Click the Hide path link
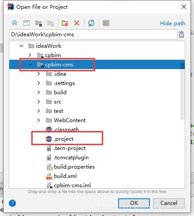The image size is (194, 216). (172, 23)
